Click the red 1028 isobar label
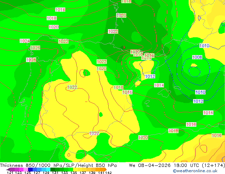Screen dimensions: 225x174 pyautogui.click(x=31, y=60)
